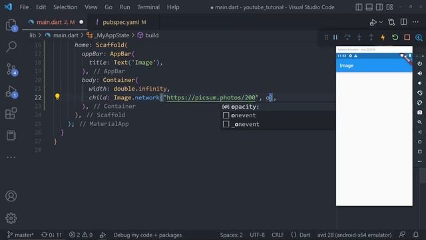Image resolution: width=426 pixels, height=240 pixels.
Task: Click emulator volume up icon
Action: [420, 73]
